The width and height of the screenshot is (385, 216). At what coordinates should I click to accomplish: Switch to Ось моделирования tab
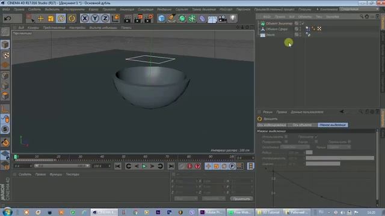(271, 125)
